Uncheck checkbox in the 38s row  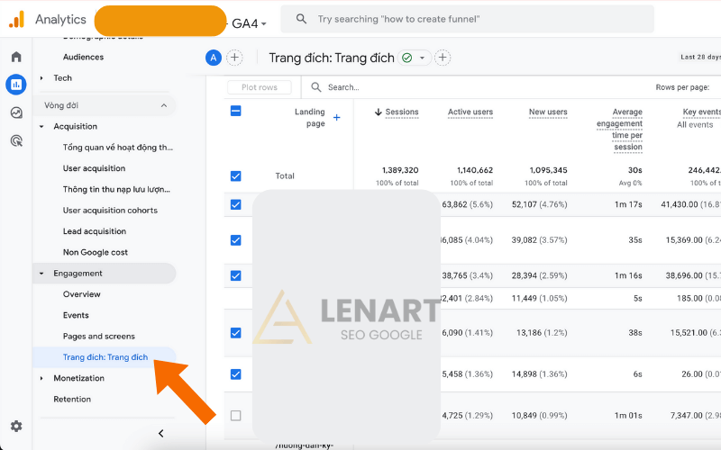pyautogui.click(x=235, y=333)
